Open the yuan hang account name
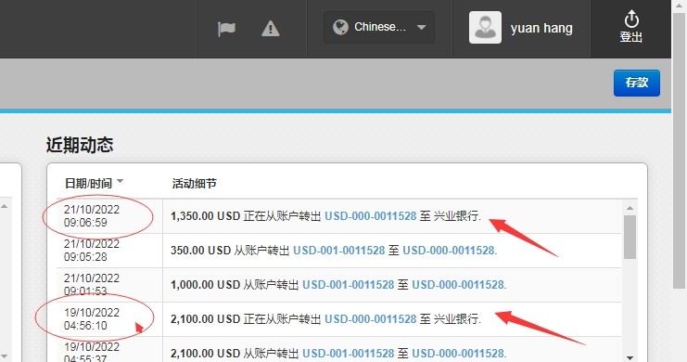Screen dimensions: 687x362 tap(541, 28)
